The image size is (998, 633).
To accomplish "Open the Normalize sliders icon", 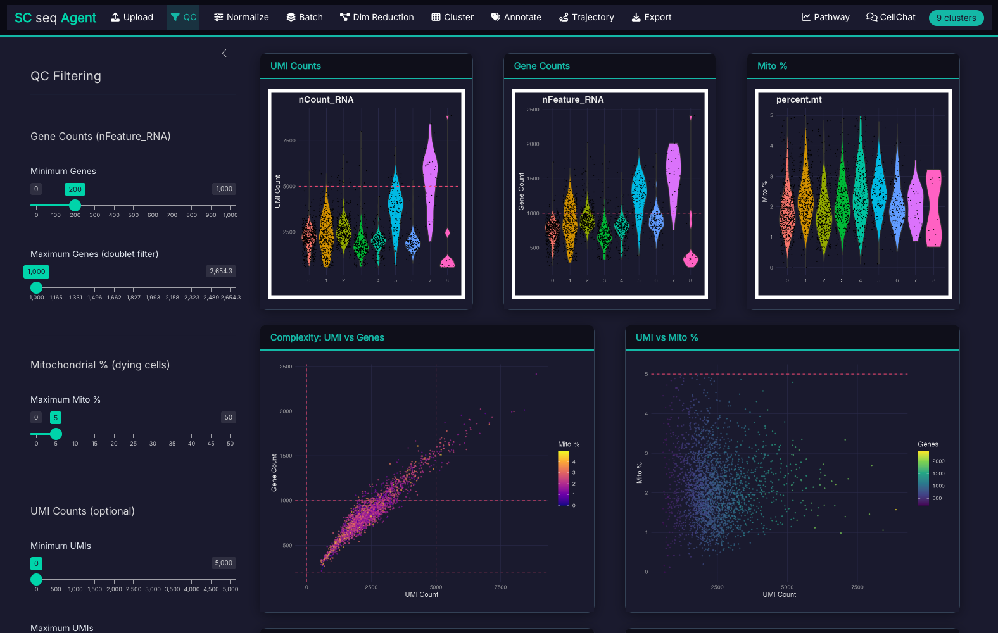I will click(x=218, y=17).
